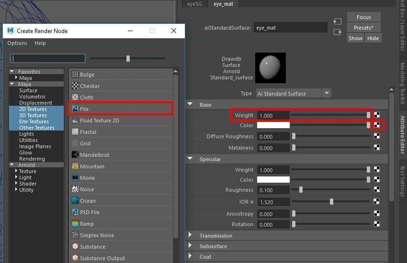The height and width of the screenshot is (263, 407).
Task: Click the Specular Roughness slider
Action: point(330,190)
